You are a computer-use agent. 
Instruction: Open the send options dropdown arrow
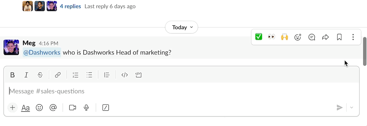click(x=352, y=108)
